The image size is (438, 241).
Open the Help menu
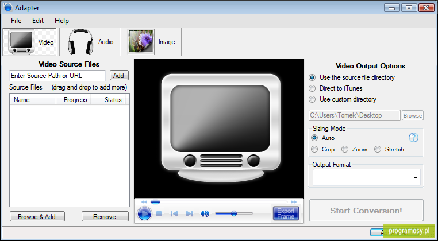pyautogui.click(x=62, y=21)
